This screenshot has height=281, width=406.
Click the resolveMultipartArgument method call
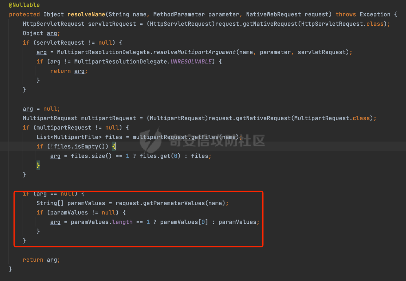(x=195, y=52)
